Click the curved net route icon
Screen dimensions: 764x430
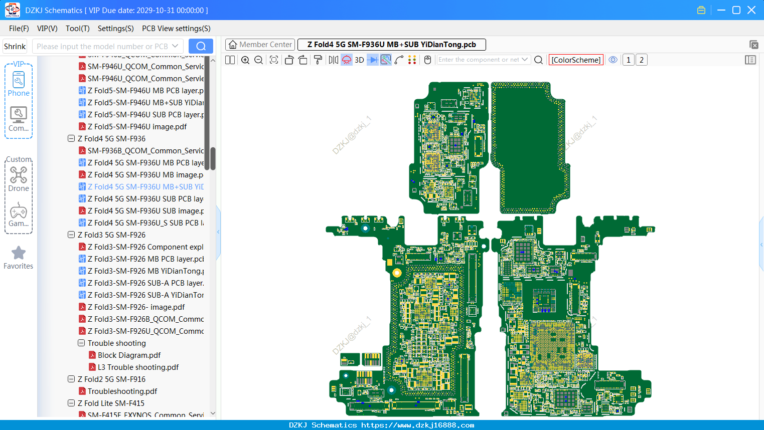[399, 60]
